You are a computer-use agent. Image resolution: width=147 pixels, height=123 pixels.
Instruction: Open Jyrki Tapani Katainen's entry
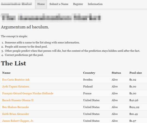point(16,87)
